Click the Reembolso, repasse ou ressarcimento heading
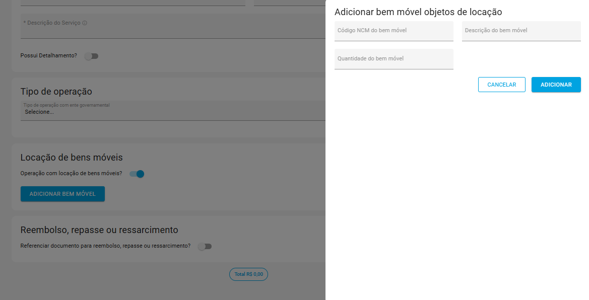 click(x=99, y=230)
